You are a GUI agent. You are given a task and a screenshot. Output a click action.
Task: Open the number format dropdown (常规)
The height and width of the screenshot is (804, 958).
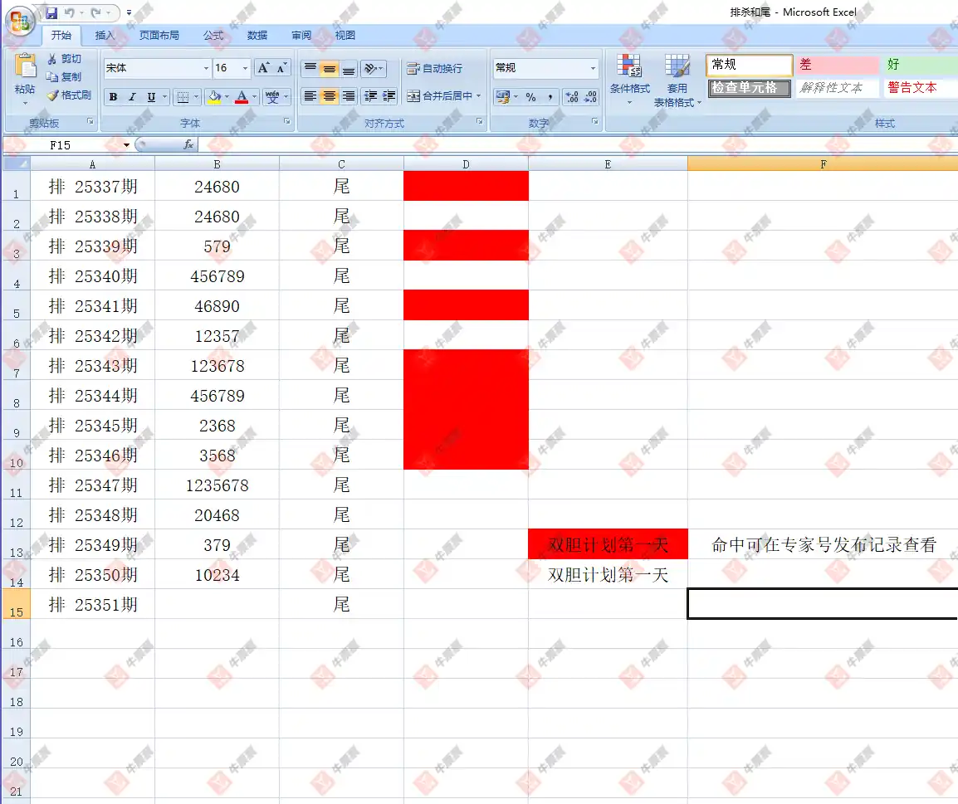coord(593,68)
